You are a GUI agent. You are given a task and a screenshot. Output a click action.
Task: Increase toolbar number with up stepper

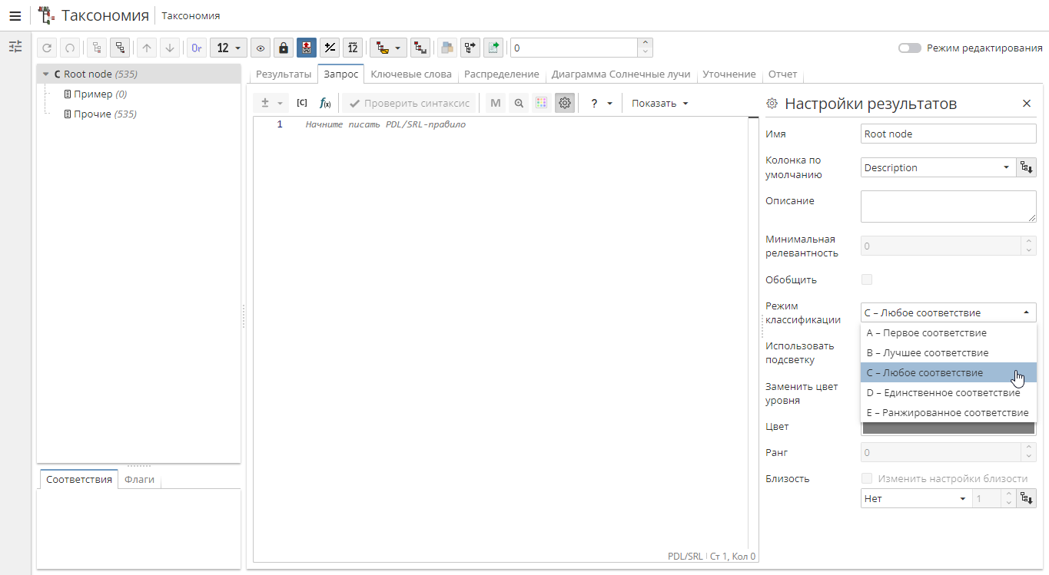[645, 43]
